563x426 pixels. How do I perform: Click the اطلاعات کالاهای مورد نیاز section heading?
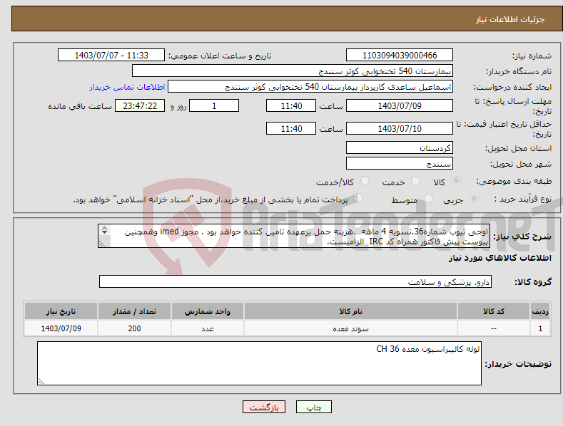click(499, 258)
